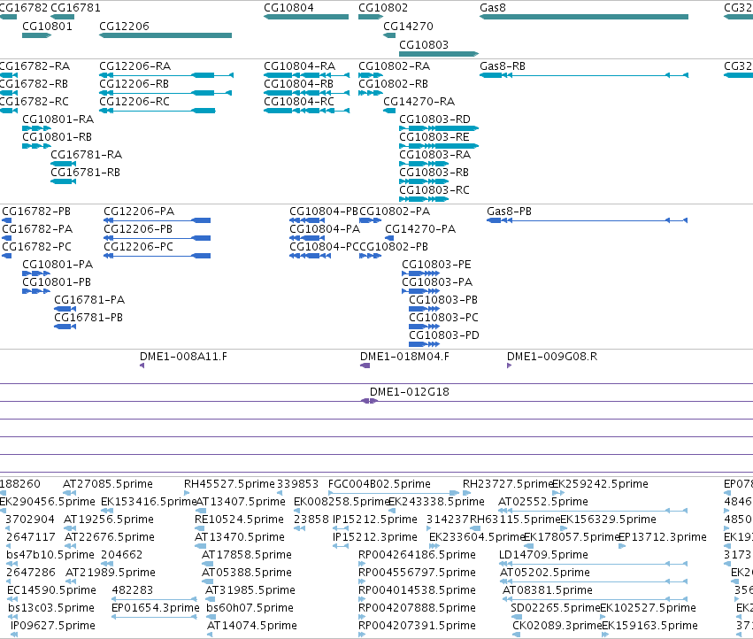Select transcript CG12206-RB
The height and width of the screenshot is (639, 753).
[134, 84]
